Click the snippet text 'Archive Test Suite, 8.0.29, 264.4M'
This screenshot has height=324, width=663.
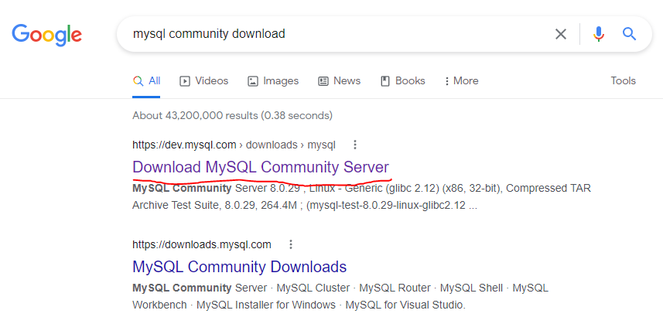[x=216, y=205]
